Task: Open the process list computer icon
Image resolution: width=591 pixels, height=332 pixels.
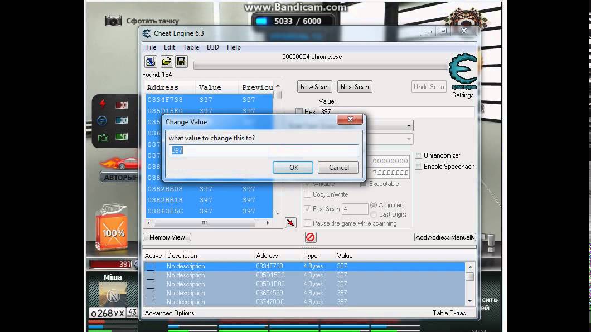Action: pos(151,61)
